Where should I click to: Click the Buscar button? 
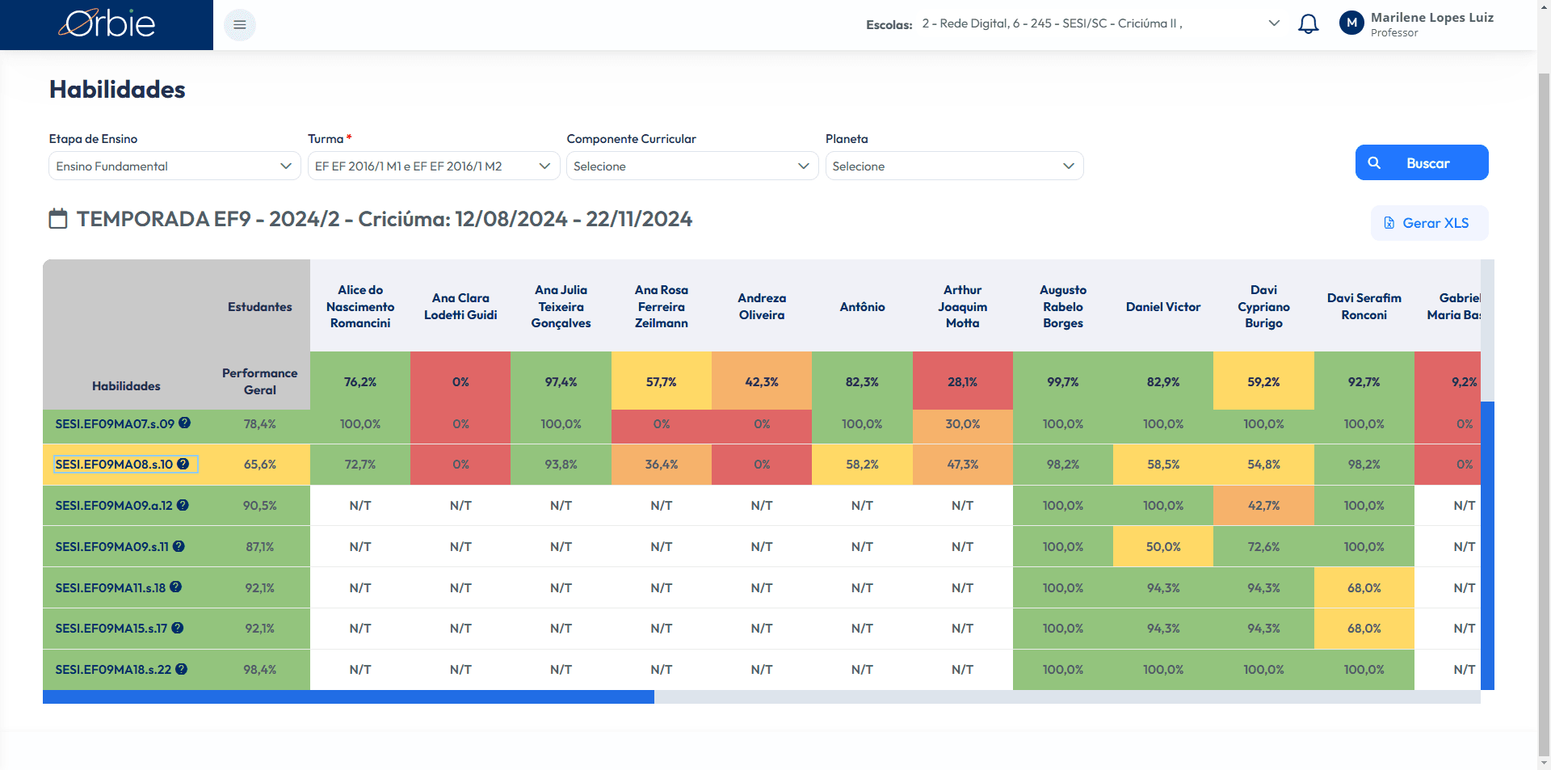[x=1422, y=162]
